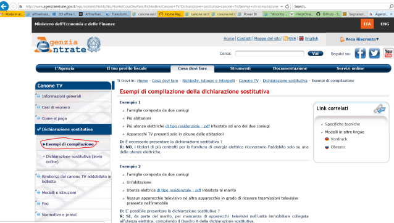Open the Documentazione navigation menu

(290, 68)
